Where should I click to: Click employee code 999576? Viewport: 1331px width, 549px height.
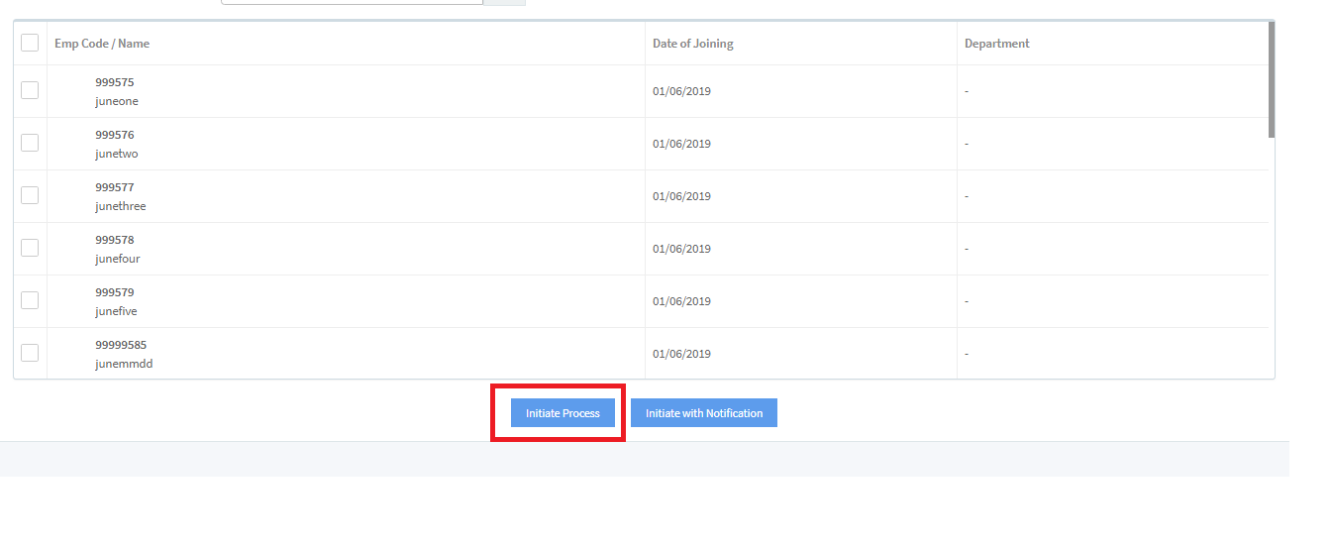115,135
